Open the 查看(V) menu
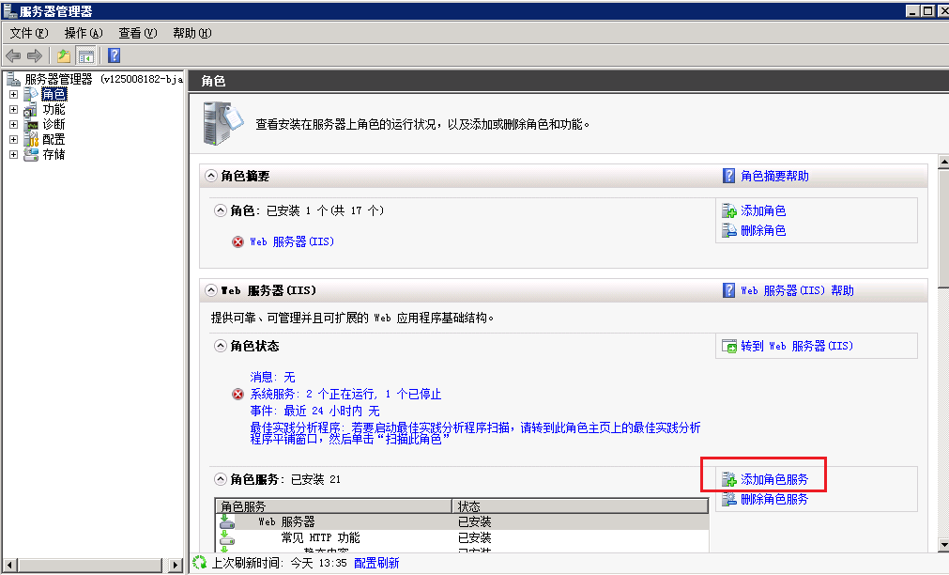Image resolution: width=949 pixels, height=575 pixels. click(137, 33)
